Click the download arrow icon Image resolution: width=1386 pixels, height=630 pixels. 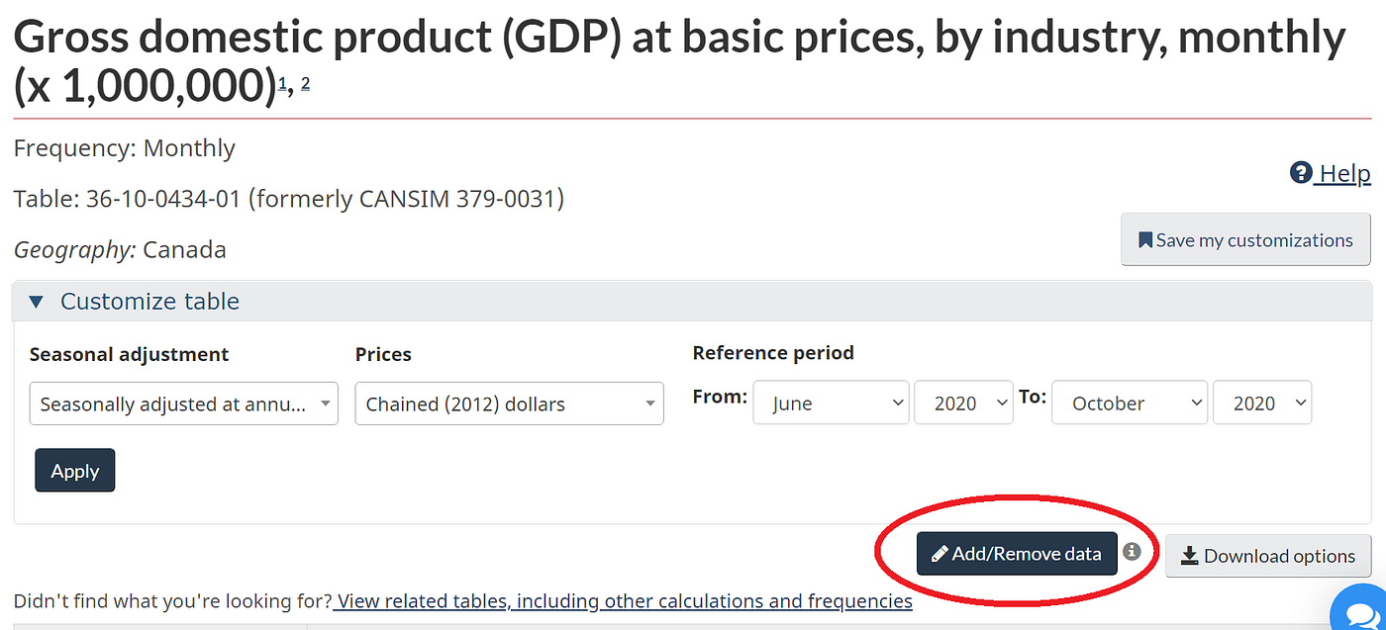coord(1190,556)
